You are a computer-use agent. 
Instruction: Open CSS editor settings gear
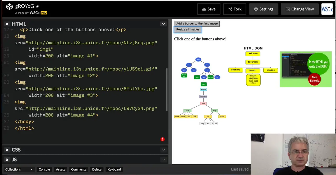click(x=7, y=150)
